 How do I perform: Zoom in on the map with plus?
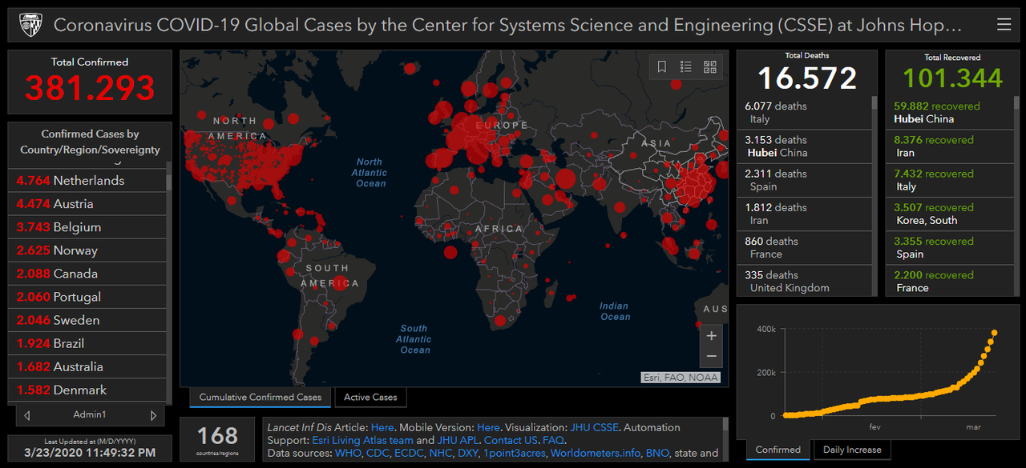pyautogui.click(x=711, y=336)
